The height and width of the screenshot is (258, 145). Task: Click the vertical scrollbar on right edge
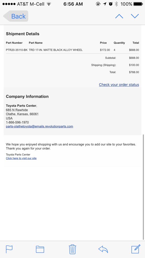pos(144,187)
